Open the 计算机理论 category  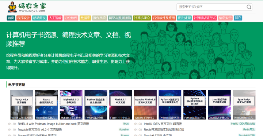[142, 18]
